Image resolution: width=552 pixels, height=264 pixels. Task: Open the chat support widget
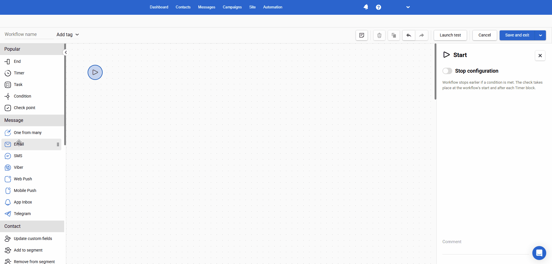click(539, 253)
